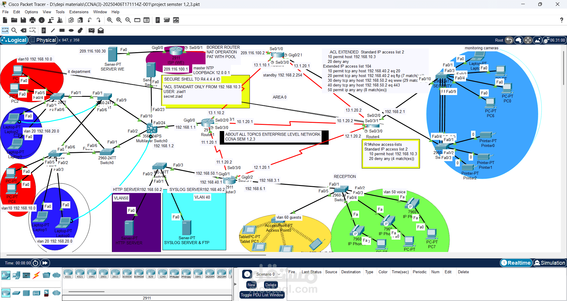The height and width of the screenshot is (301, 567).
Task: Select the 2911 router device thumbnail
Action: coord(115,273)
